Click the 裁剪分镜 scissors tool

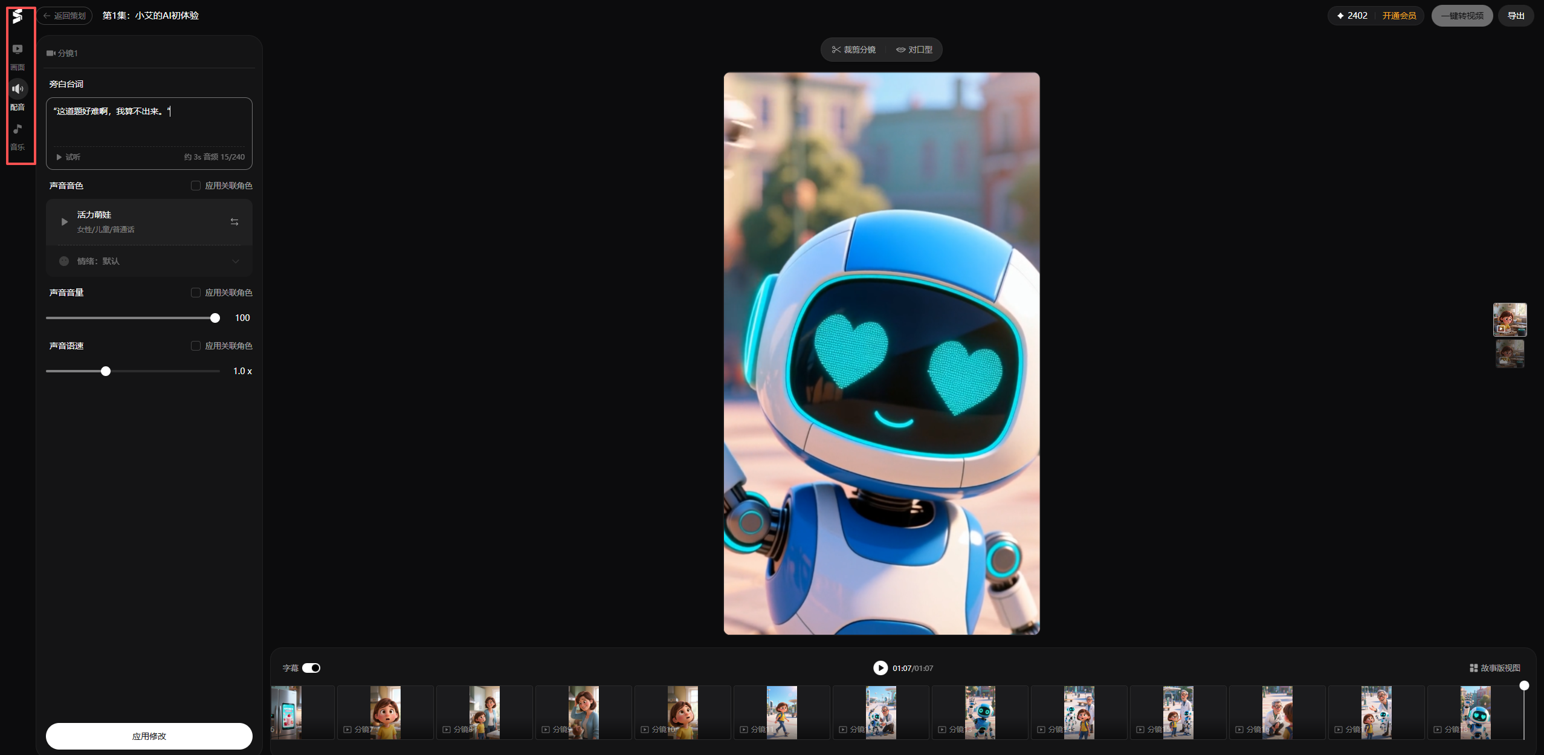pos(853,50)
